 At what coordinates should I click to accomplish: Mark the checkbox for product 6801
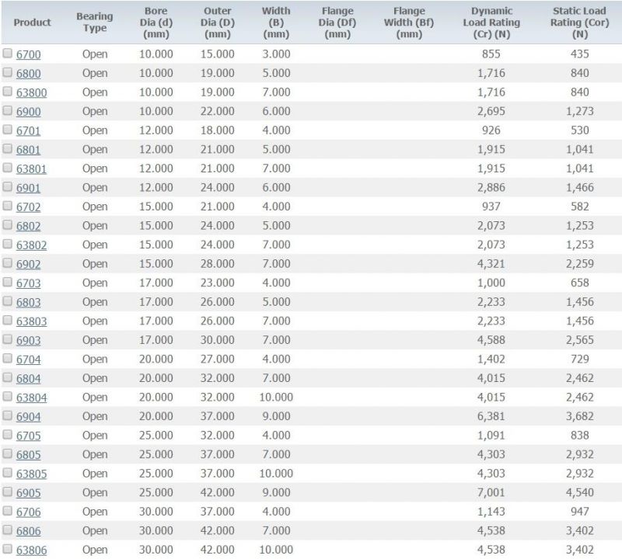pos(8,148)
